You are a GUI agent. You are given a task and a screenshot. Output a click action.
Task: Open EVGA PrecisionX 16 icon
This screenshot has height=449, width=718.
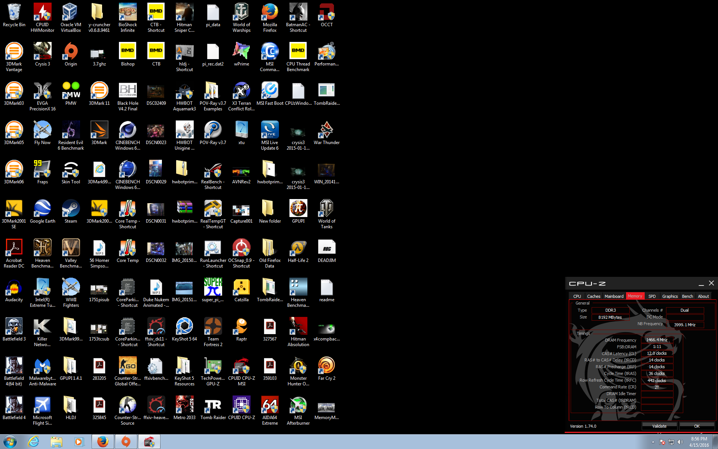(42, 96)
